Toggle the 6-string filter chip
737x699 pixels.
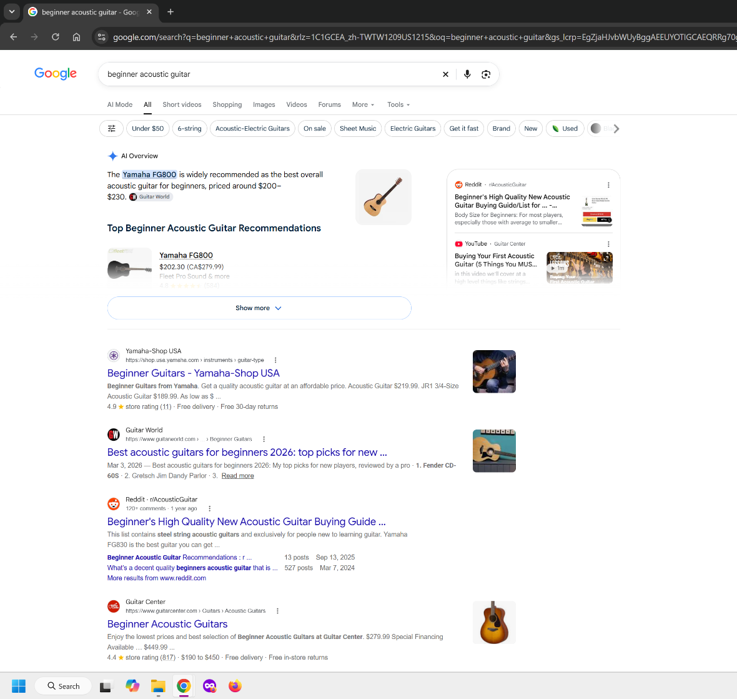coord(189,128)
